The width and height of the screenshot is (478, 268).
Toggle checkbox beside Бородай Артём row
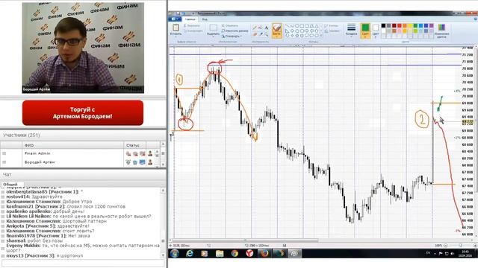click(4, 162)
